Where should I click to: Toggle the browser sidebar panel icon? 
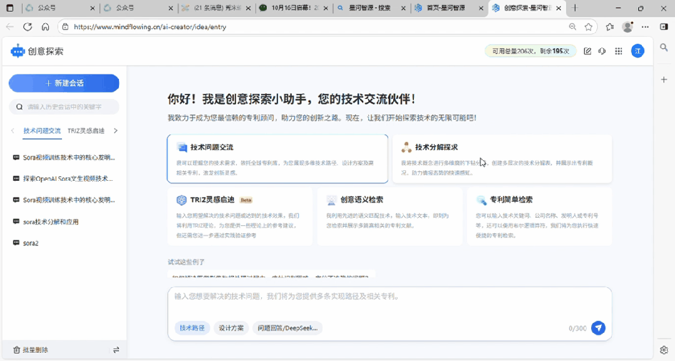click(664, 27)
